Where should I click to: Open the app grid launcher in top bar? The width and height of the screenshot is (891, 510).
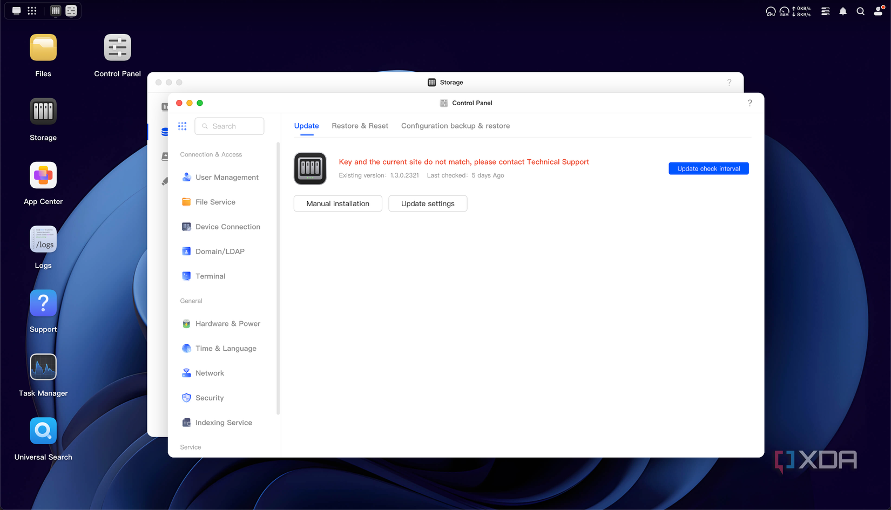[32, 11]
